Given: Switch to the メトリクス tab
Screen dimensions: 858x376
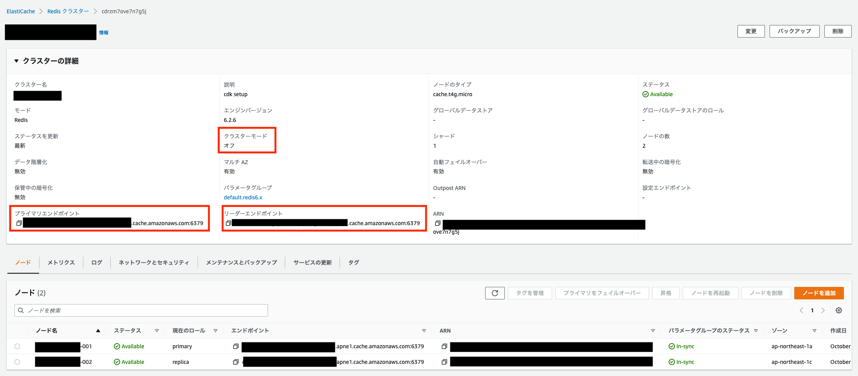Looking at the screenshot, I should pos(61,262).
